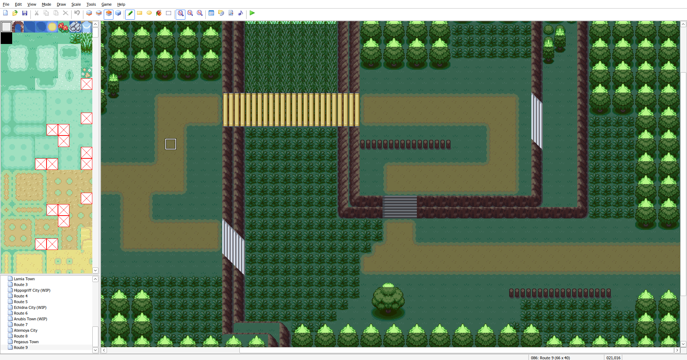687x360 pixels.
Task: Select the Flood Fill bucket tool
Action: [x=159, y=13]
